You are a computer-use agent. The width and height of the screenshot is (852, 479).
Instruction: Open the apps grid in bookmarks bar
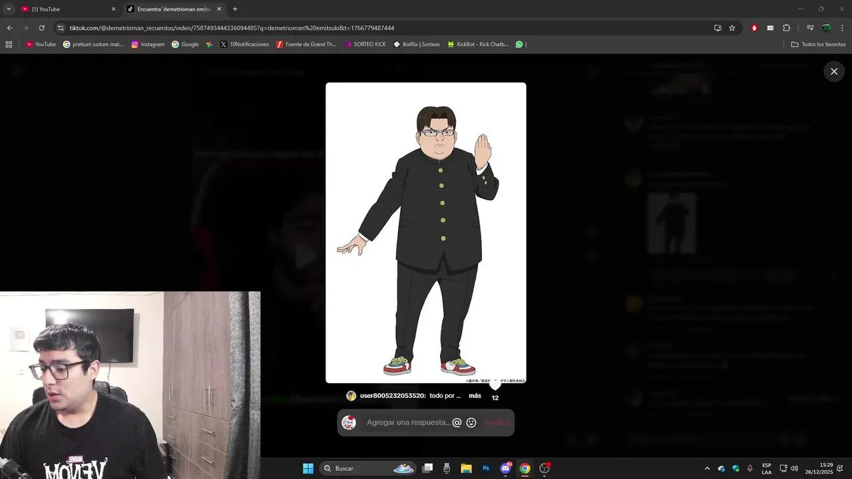[9, 45]
